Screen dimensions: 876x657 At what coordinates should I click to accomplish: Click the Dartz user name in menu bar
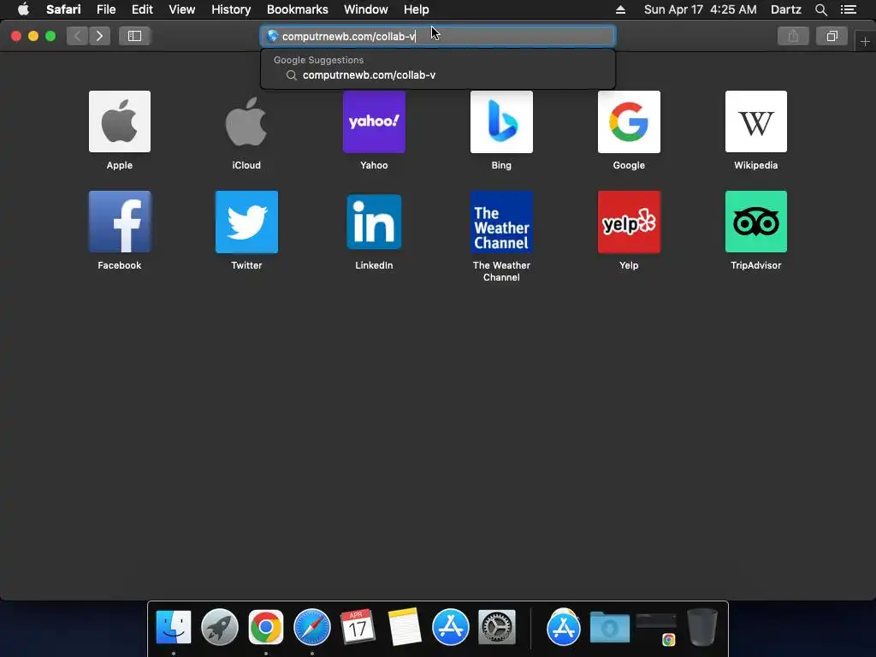[785, 9]
